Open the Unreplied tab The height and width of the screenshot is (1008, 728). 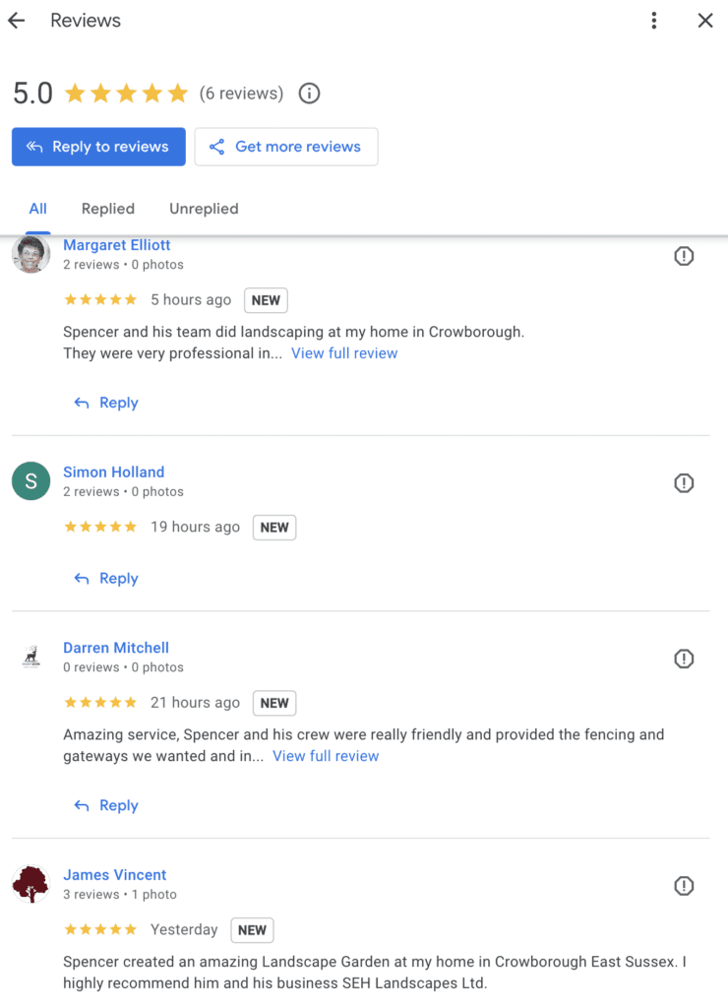[204, 209]
